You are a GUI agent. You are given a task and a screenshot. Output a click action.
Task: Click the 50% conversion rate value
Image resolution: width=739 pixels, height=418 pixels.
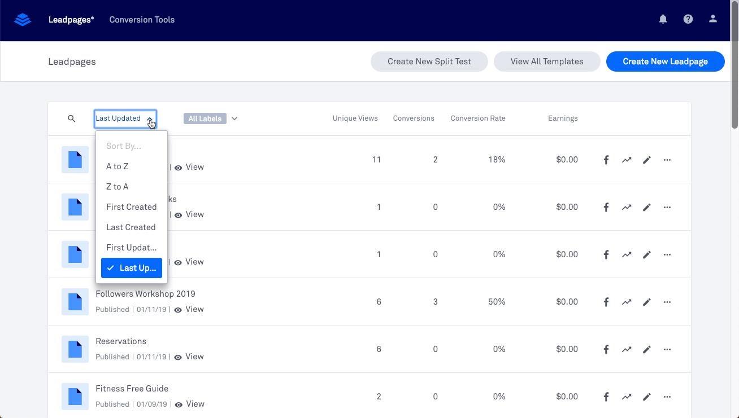(x=497, y=302)
